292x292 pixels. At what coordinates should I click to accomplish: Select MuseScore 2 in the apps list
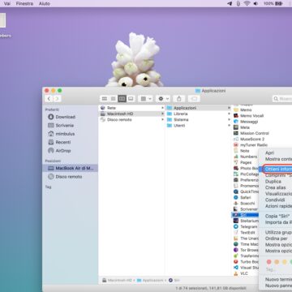(249, 139)
